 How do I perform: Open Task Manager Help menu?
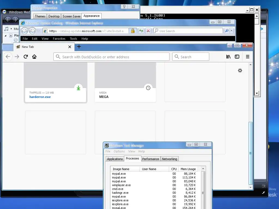coord(142,151)
